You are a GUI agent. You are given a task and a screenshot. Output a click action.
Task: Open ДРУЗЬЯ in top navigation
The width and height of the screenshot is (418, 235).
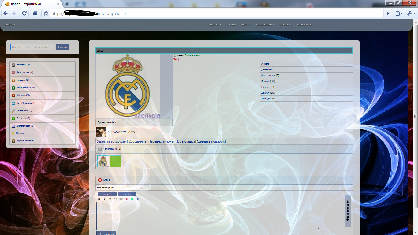286,24
